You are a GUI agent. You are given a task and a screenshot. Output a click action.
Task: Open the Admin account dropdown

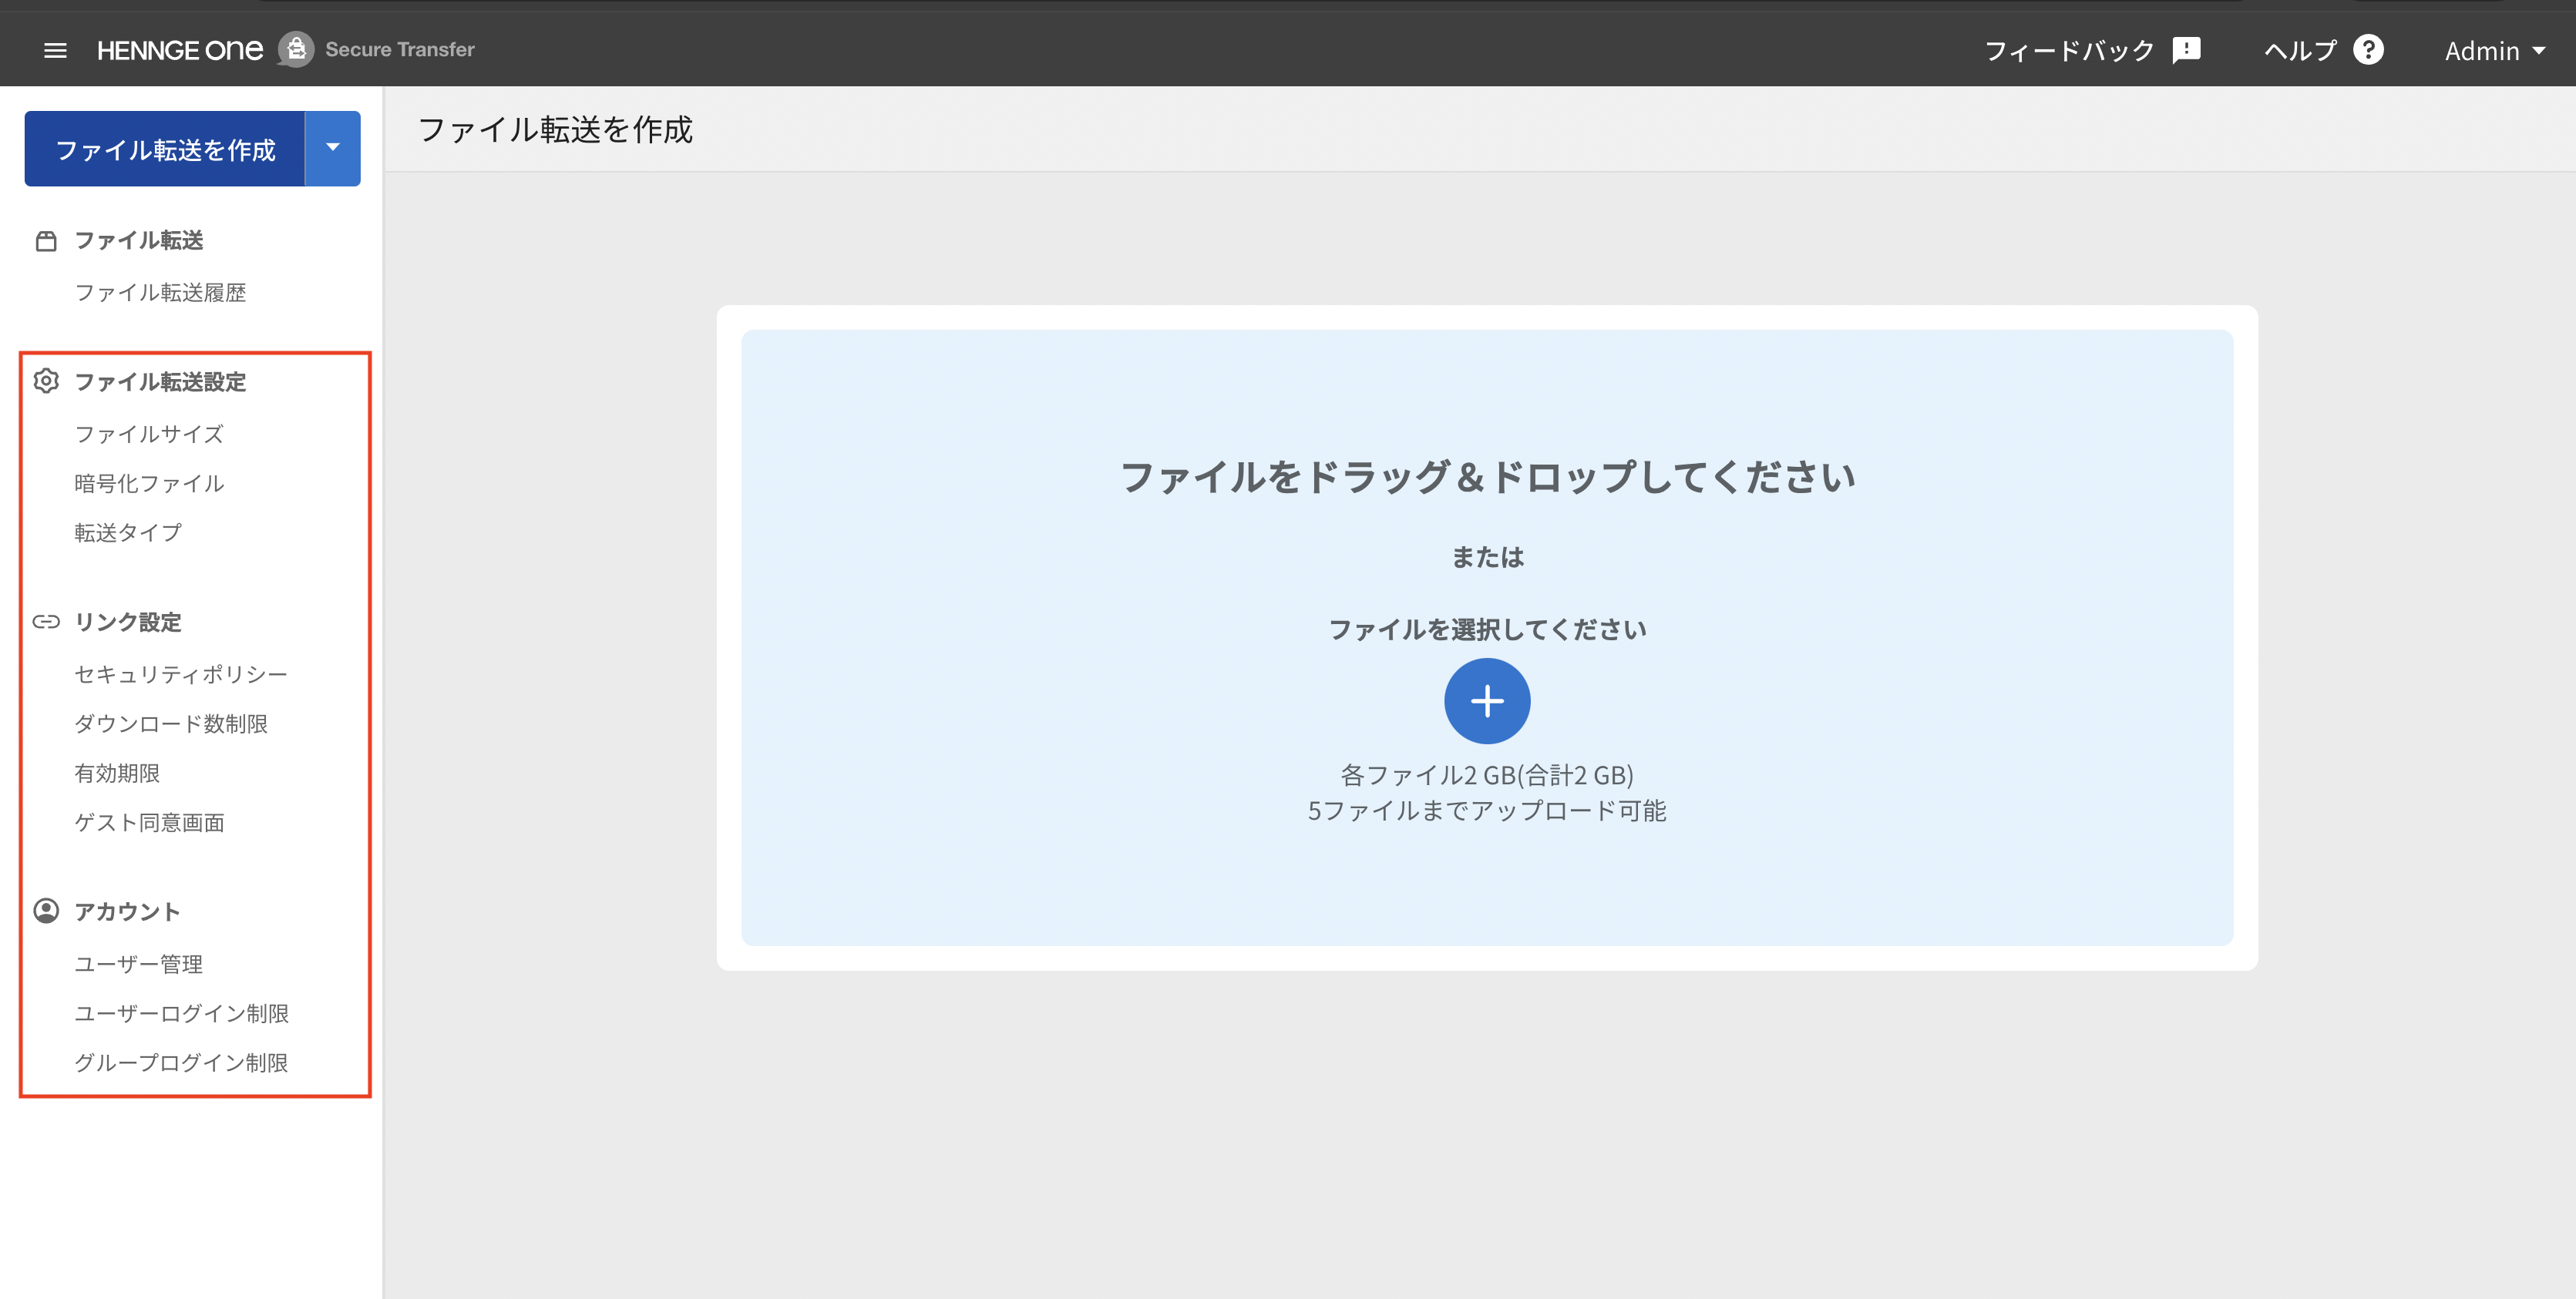pos(2495,51)
